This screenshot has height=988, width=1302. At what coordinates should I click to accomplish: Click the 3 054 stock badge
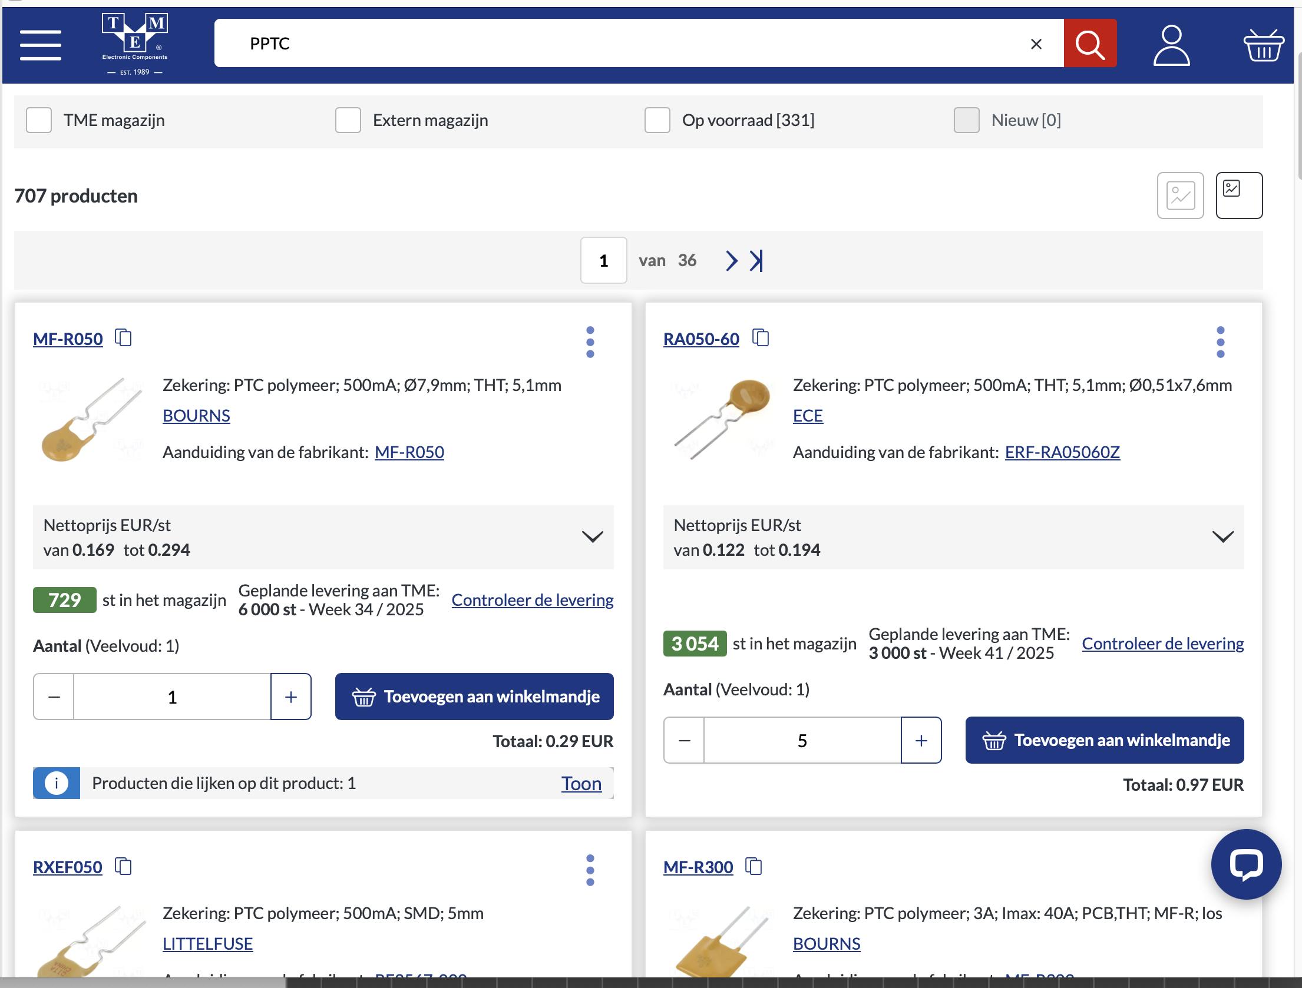coord(695,644)
